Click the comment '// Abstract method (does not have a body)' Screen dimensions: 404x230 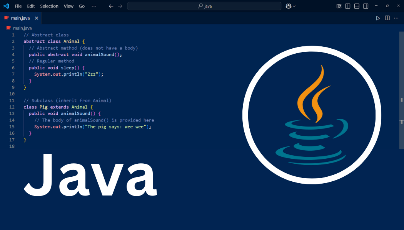[x=83, y=48]
